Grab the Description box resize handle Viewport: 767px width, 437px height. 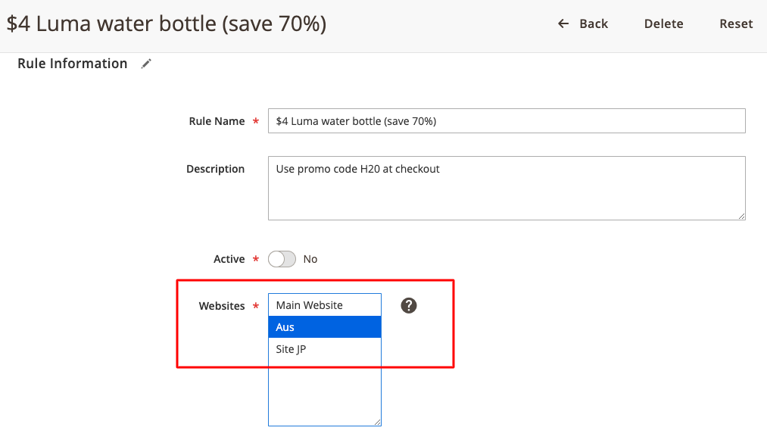[x=741, y=216]
